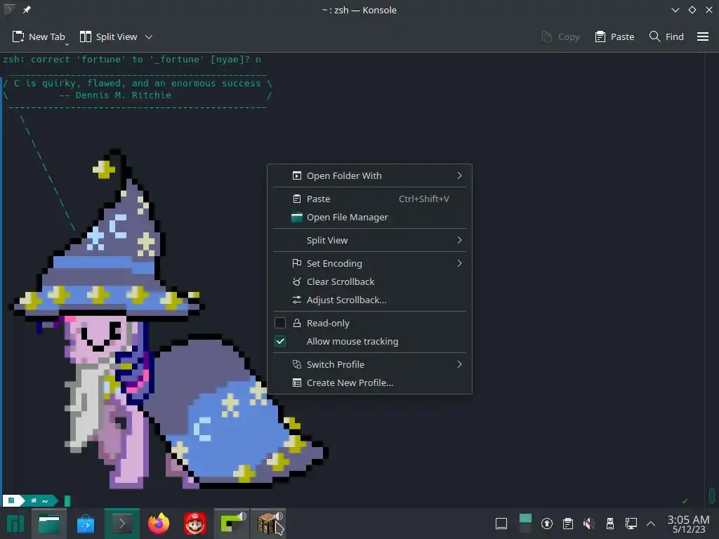Click the Copy toolbar button

pos(560,36)
